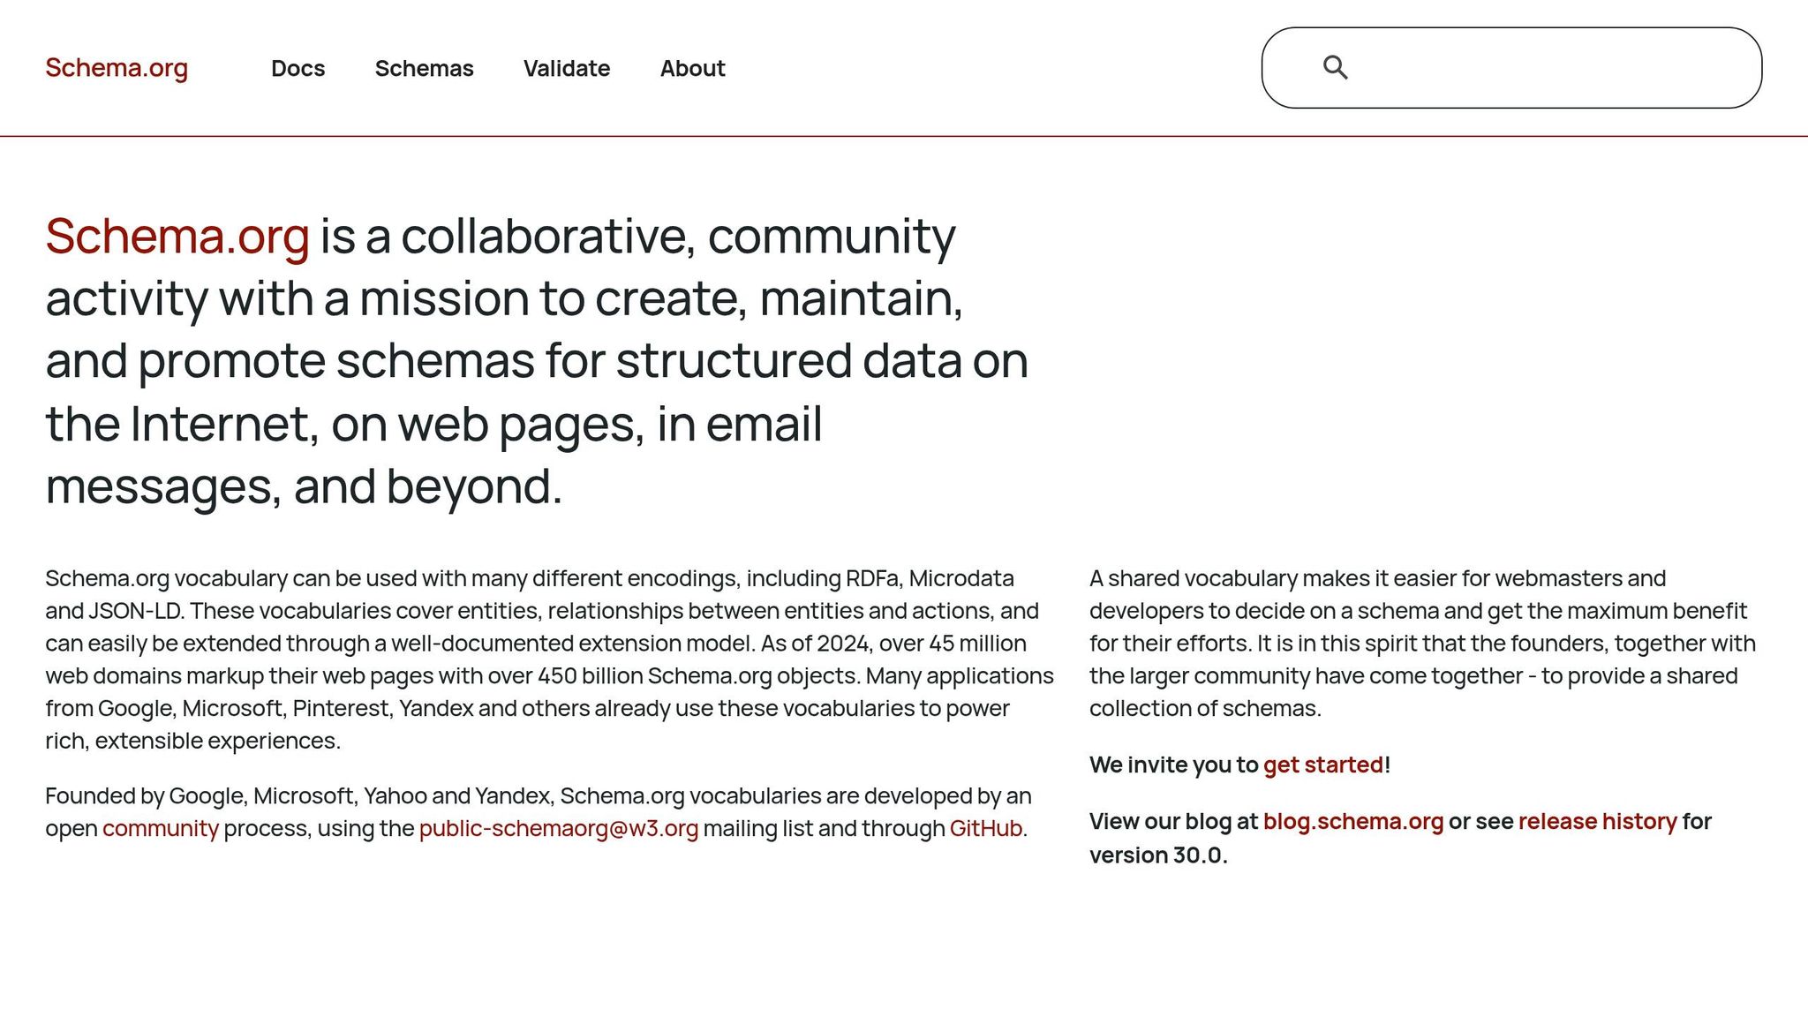Open the Schemas menu item
The image size is (1808, 1017).
click(425, 68)
